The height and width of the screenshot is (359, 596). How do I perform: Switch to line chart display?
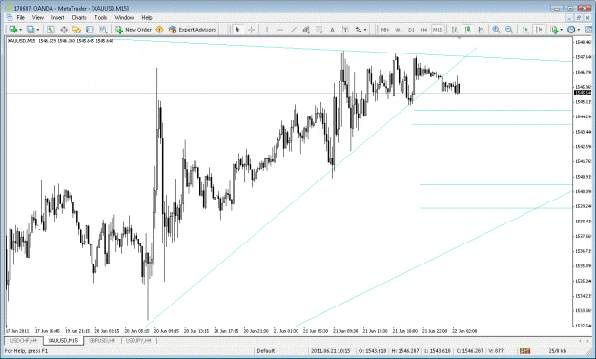click(x=481, y=30)
